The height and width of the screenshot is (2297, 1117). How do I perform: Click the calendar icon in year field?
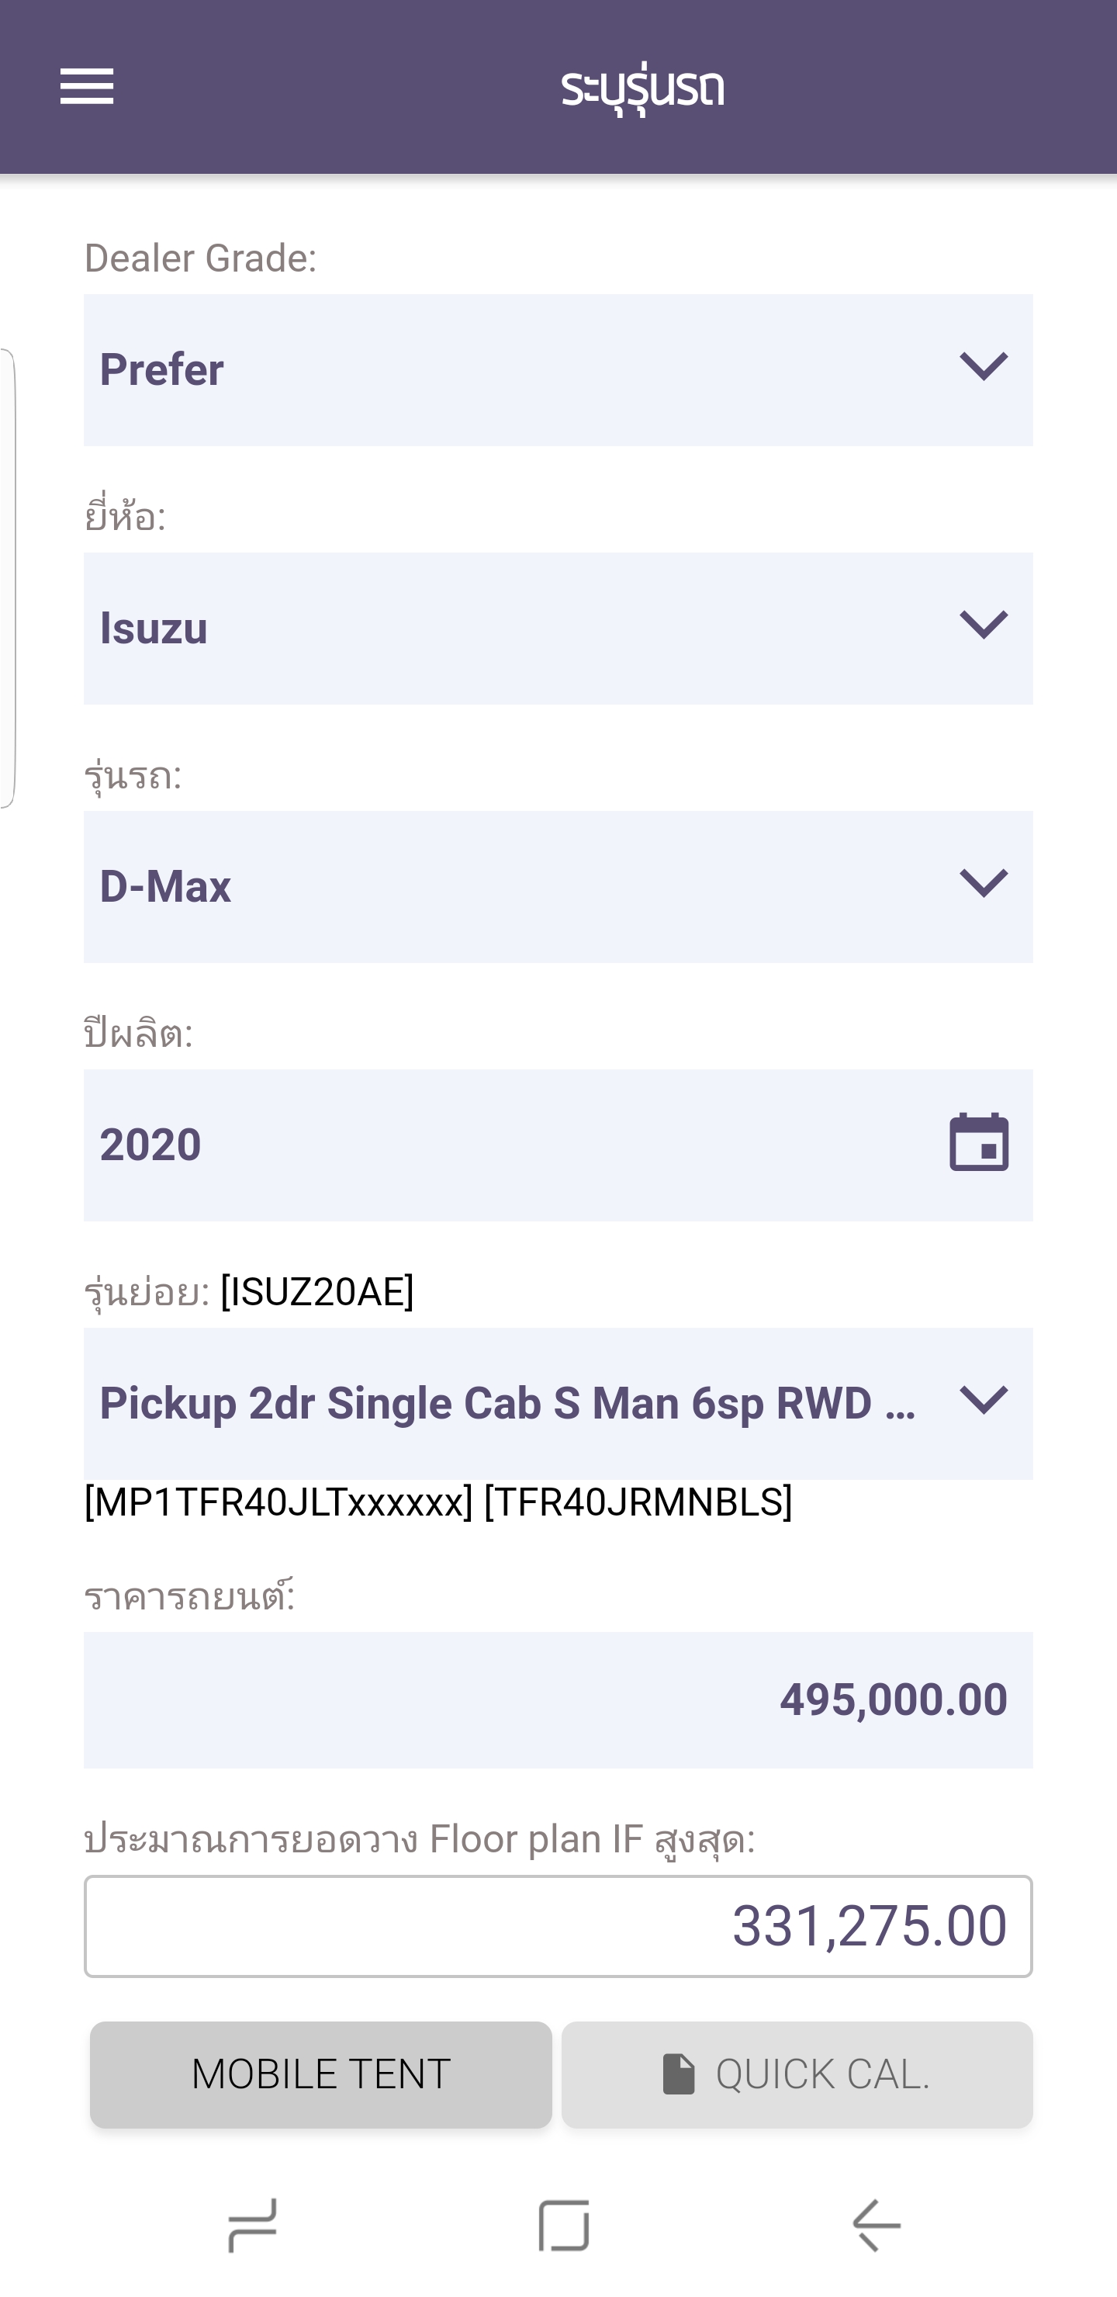(979, 1143)
